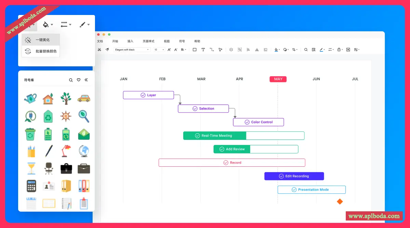Click the magnifier search icon in toolbar
This screenshot has height=228, width=410.
[x=306, y=50]
